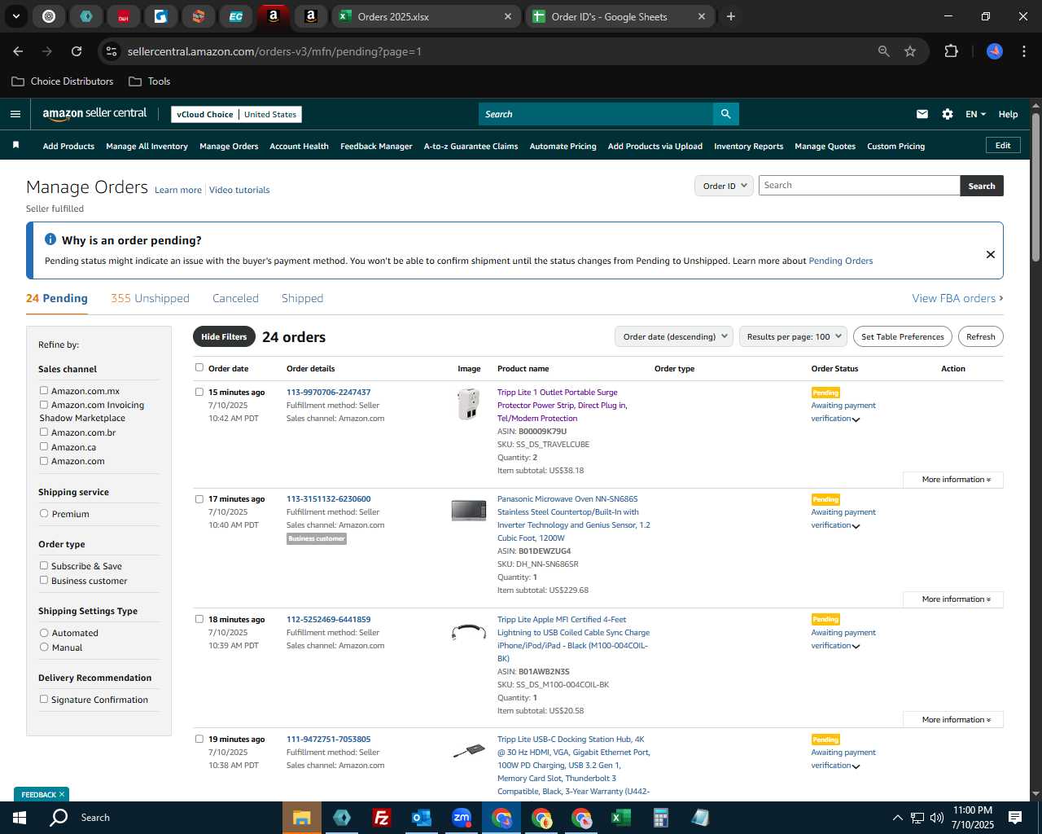Click View FBA orders link

click(x=957, y=298)
